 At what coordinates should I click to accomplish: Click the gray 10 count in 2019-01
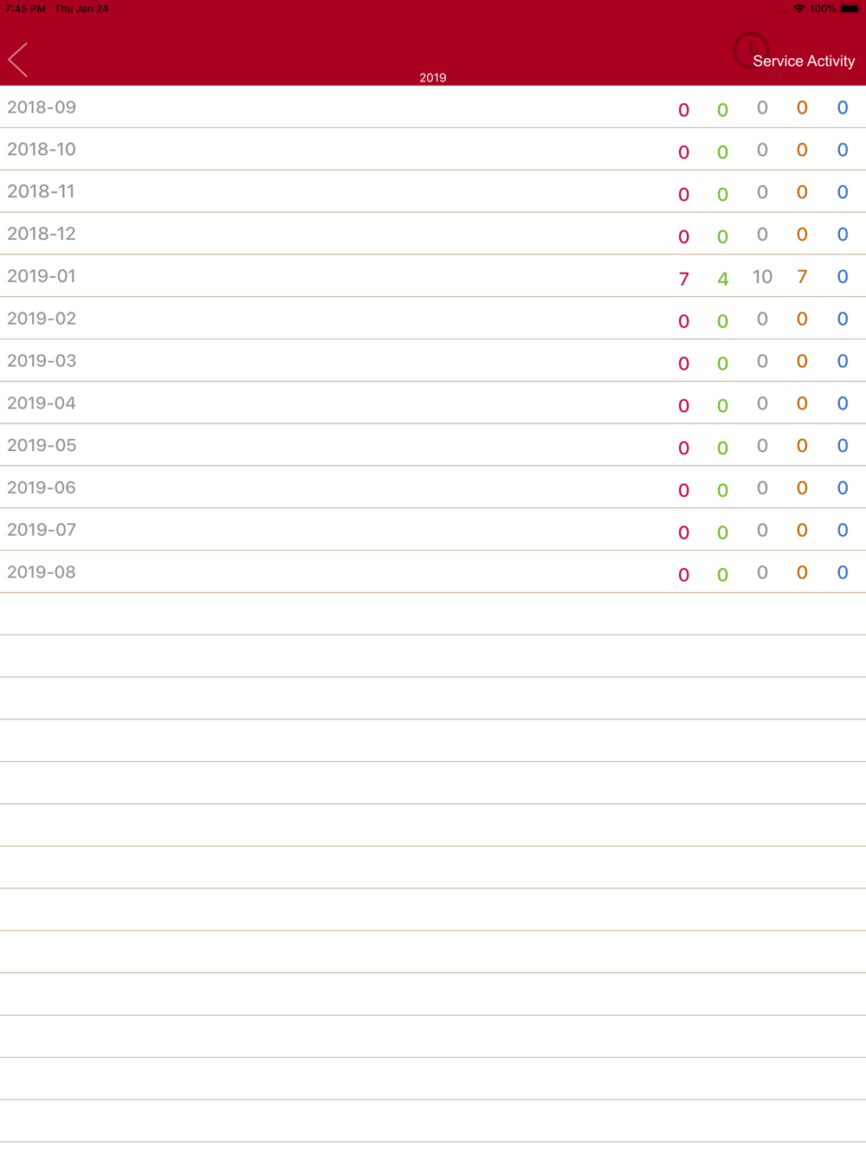point(762,276)
